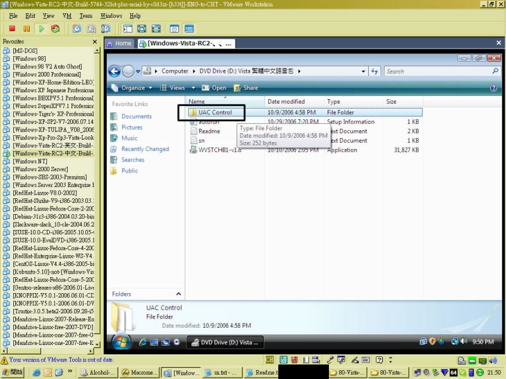
Task: Open the Searches favorite link
Action: tap(133, 160)
